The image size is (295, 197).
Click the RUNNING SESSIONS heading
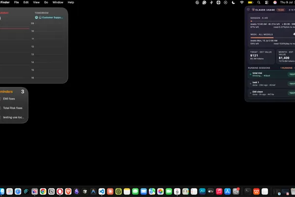pyautogui.click(x=259, y=68)
